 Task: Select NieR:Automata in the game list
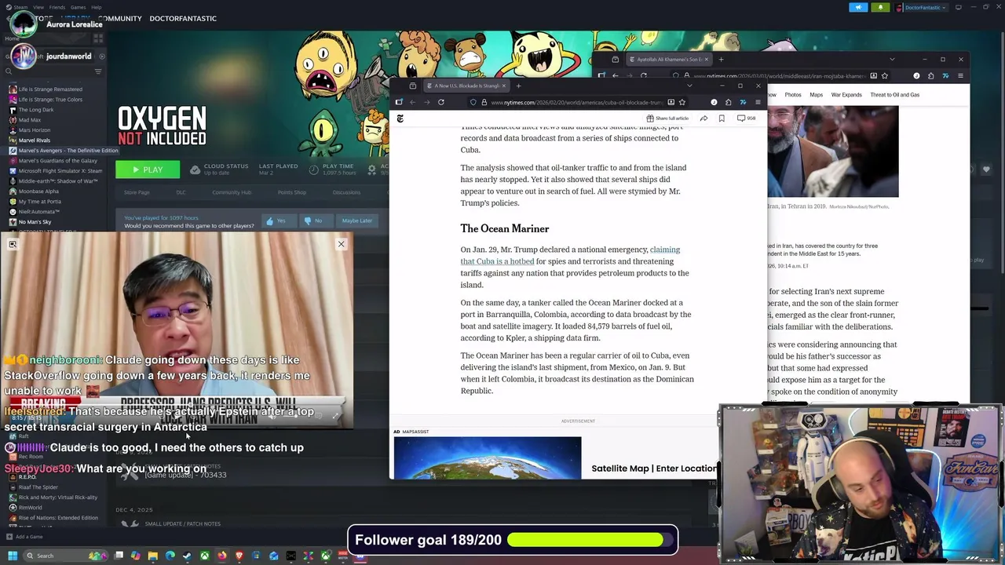pos(38,212)
